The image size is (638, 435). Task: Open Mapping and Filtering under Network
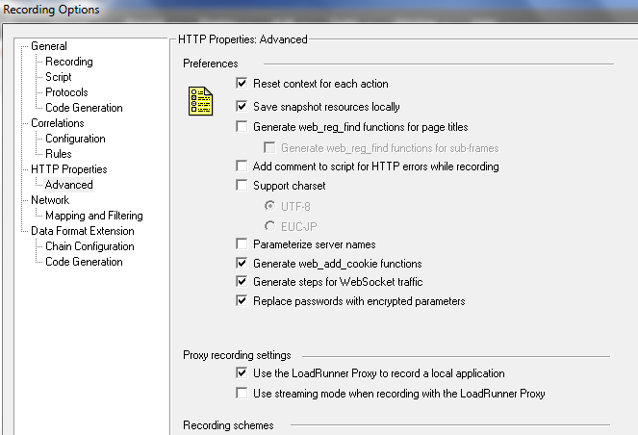point(94,216)
